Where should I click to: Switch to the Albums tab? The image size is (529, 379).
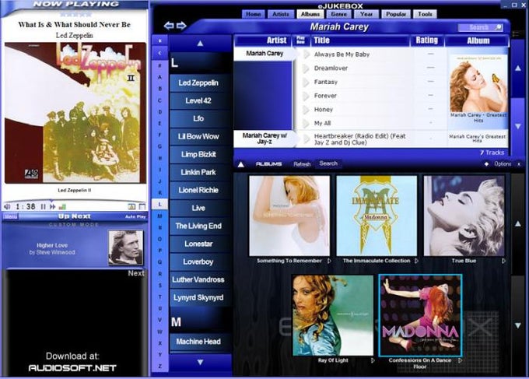[310, 14]
